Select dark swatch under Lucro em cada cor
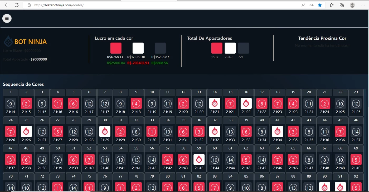The image size is (369, 192). (160, 48)
